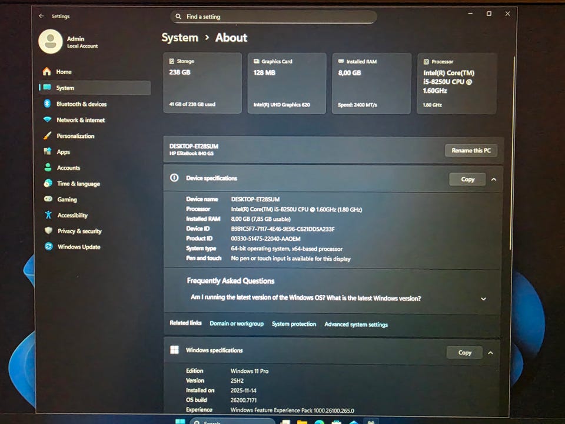Open the Admin account avatar
Viewport: 565px width, 424px height.
[51, 42]
